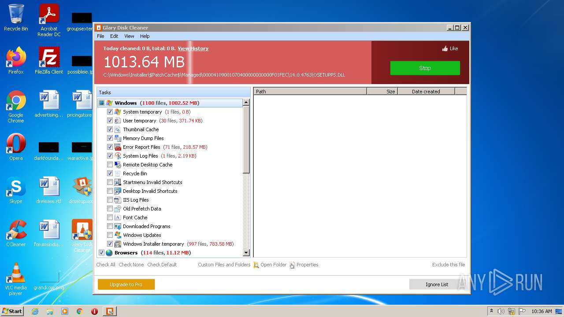The width and height of the screenshot is (564, 317).
Task: Click tasks list scroll down arrow
Action: [246, 253]
